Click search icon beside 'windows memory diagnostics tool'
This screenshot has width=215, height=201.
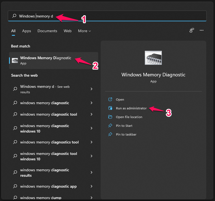coord(15,142)
